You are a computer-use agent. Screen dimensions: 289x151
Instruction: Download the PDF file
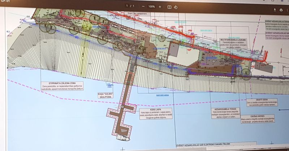pos(275,10)
